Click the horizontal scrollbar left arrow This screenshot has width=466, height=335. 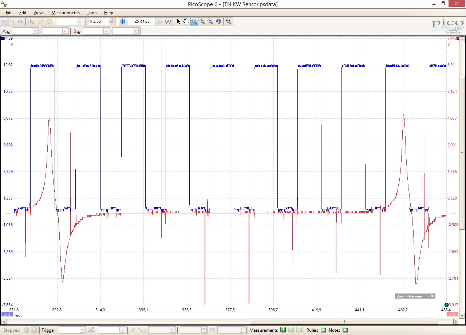[x=4, y=322]
